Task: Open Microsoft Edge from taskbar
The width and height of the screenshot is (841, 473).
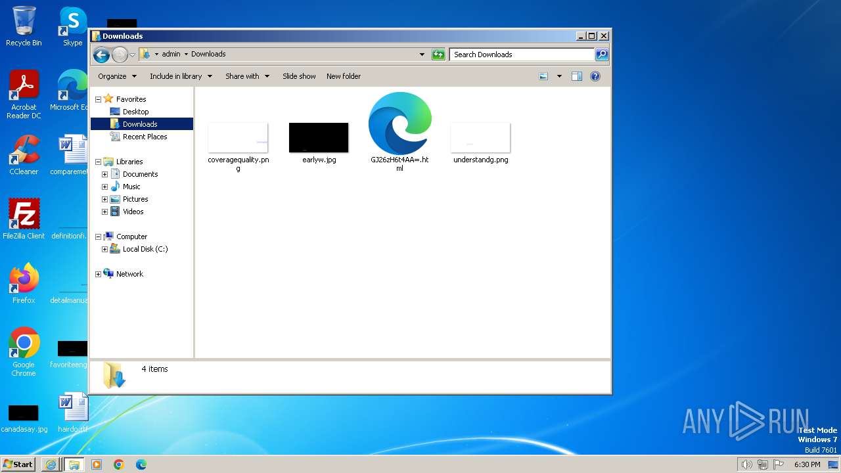Action: click(141, 464)
